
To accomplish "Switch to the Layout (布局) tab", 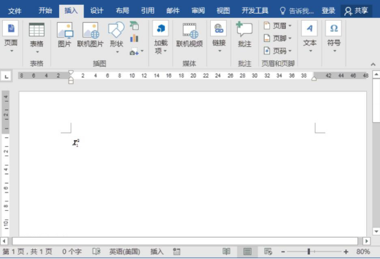I will (x=122, y=11).
